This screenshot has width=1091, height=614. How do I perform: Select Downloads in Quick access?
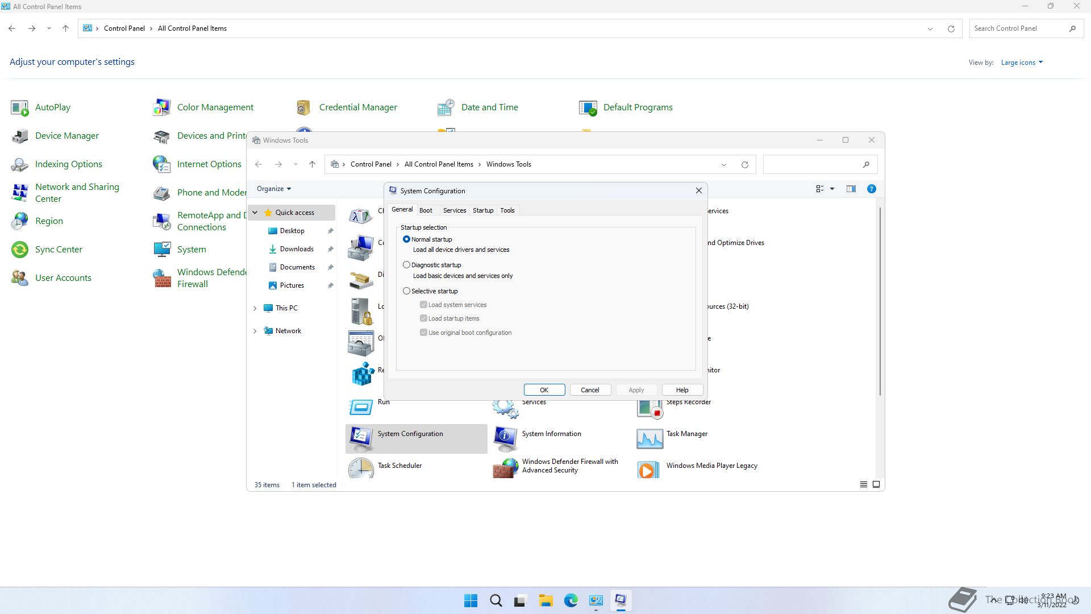click(x=297, y=249)
